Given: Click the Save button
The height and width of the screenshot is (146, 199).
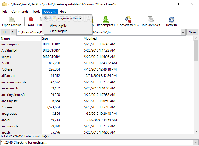Looking at the screenshot, I should (x=192, y=32).
